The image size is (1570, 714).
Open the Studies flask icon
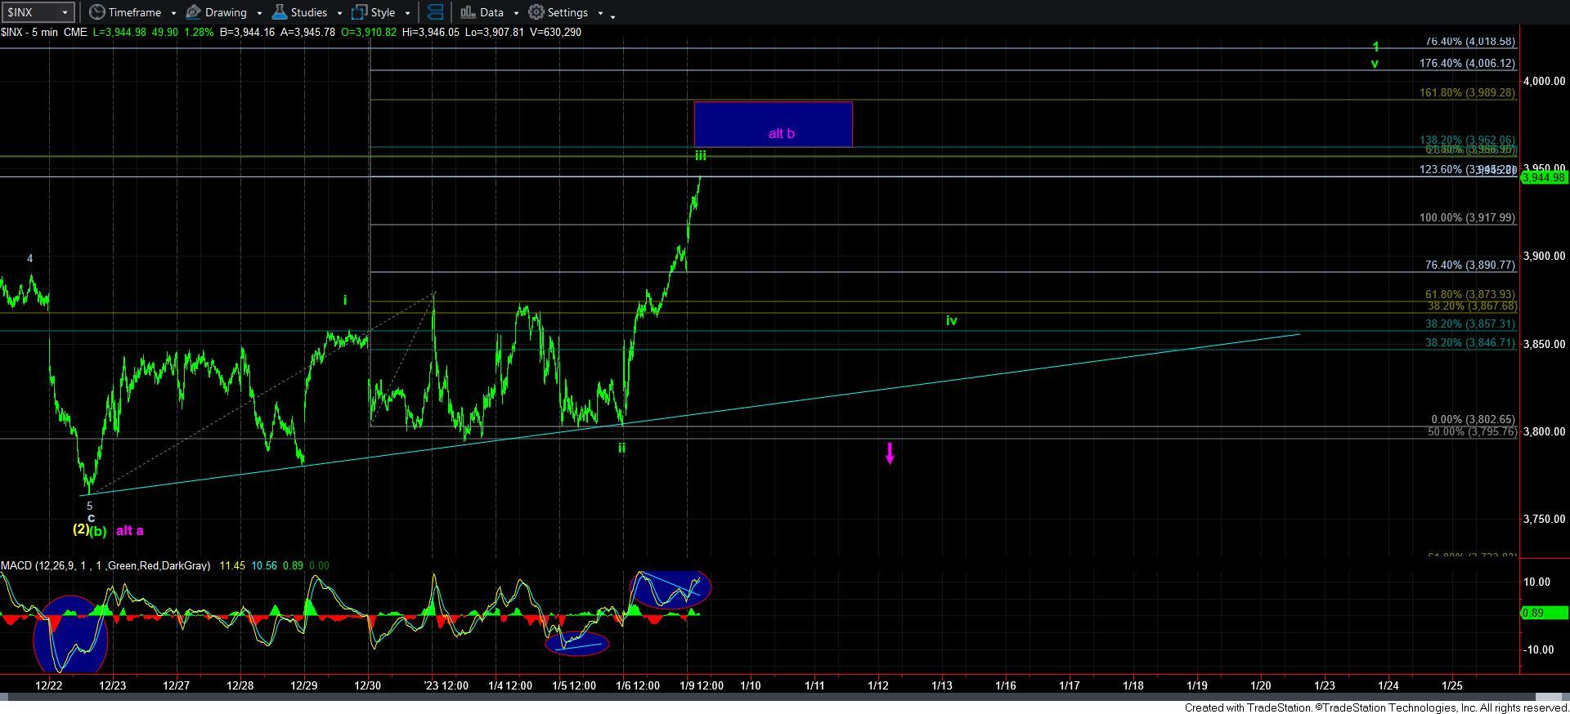click(280, 12)
